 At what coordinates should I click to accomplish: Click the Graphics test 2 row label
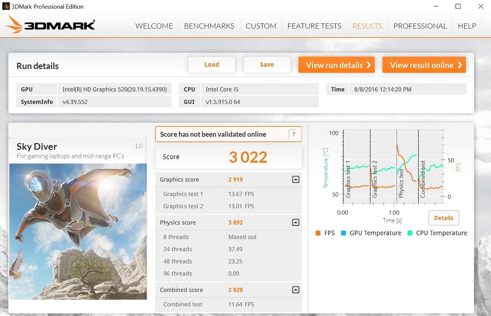point(183,206)
